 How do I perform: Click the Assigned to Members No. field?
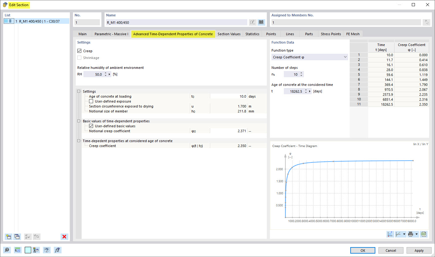pyautogui.click(x=346, y=22)
